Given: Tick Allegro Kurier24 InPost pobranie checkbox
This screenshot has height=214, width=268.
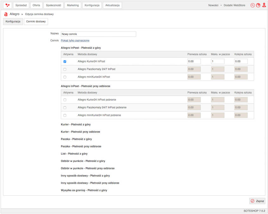Looking at the screenshot, I should point(65,100).
